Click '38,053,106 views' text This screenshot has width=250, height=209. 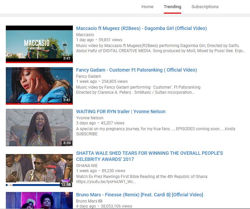116,206
